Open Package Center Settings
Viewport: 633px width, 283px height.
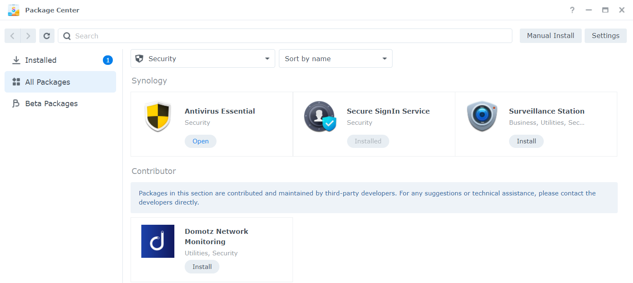coord(605,36)
